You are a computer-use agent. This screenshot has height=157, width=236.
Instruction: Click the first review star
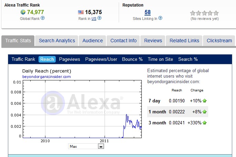(x=193, y=13)
